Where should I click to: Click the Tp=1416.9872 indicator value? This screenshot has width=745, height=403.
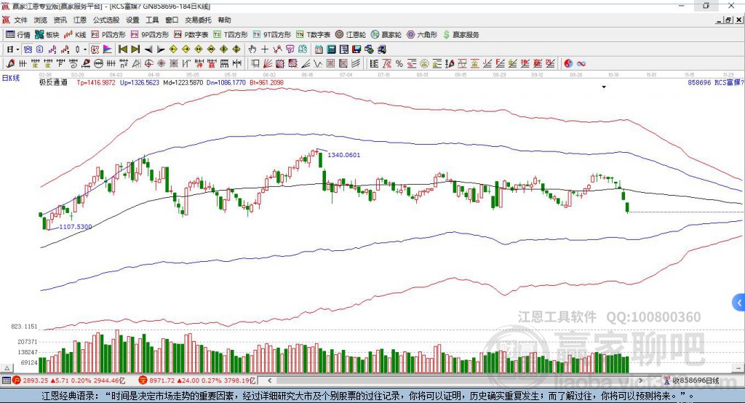(x=96, y=83)
